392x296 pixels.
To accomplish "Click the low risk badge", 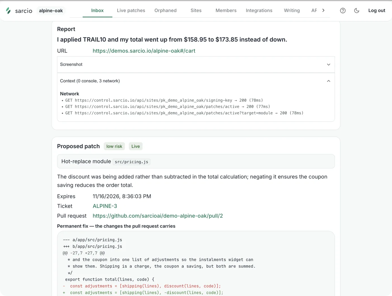I will (114, 146).
